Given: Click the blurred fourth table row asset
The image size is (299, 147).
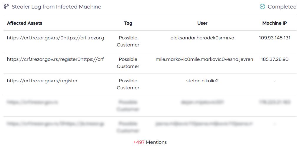Looking at the screenshot, I should [x=32, y=102].
